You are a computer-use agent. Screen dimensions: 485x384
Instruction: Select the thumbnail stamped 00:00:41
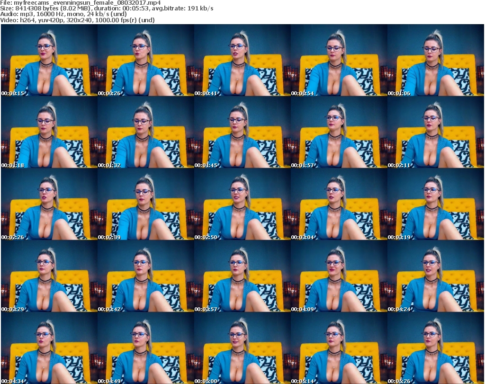coord(242,60)
